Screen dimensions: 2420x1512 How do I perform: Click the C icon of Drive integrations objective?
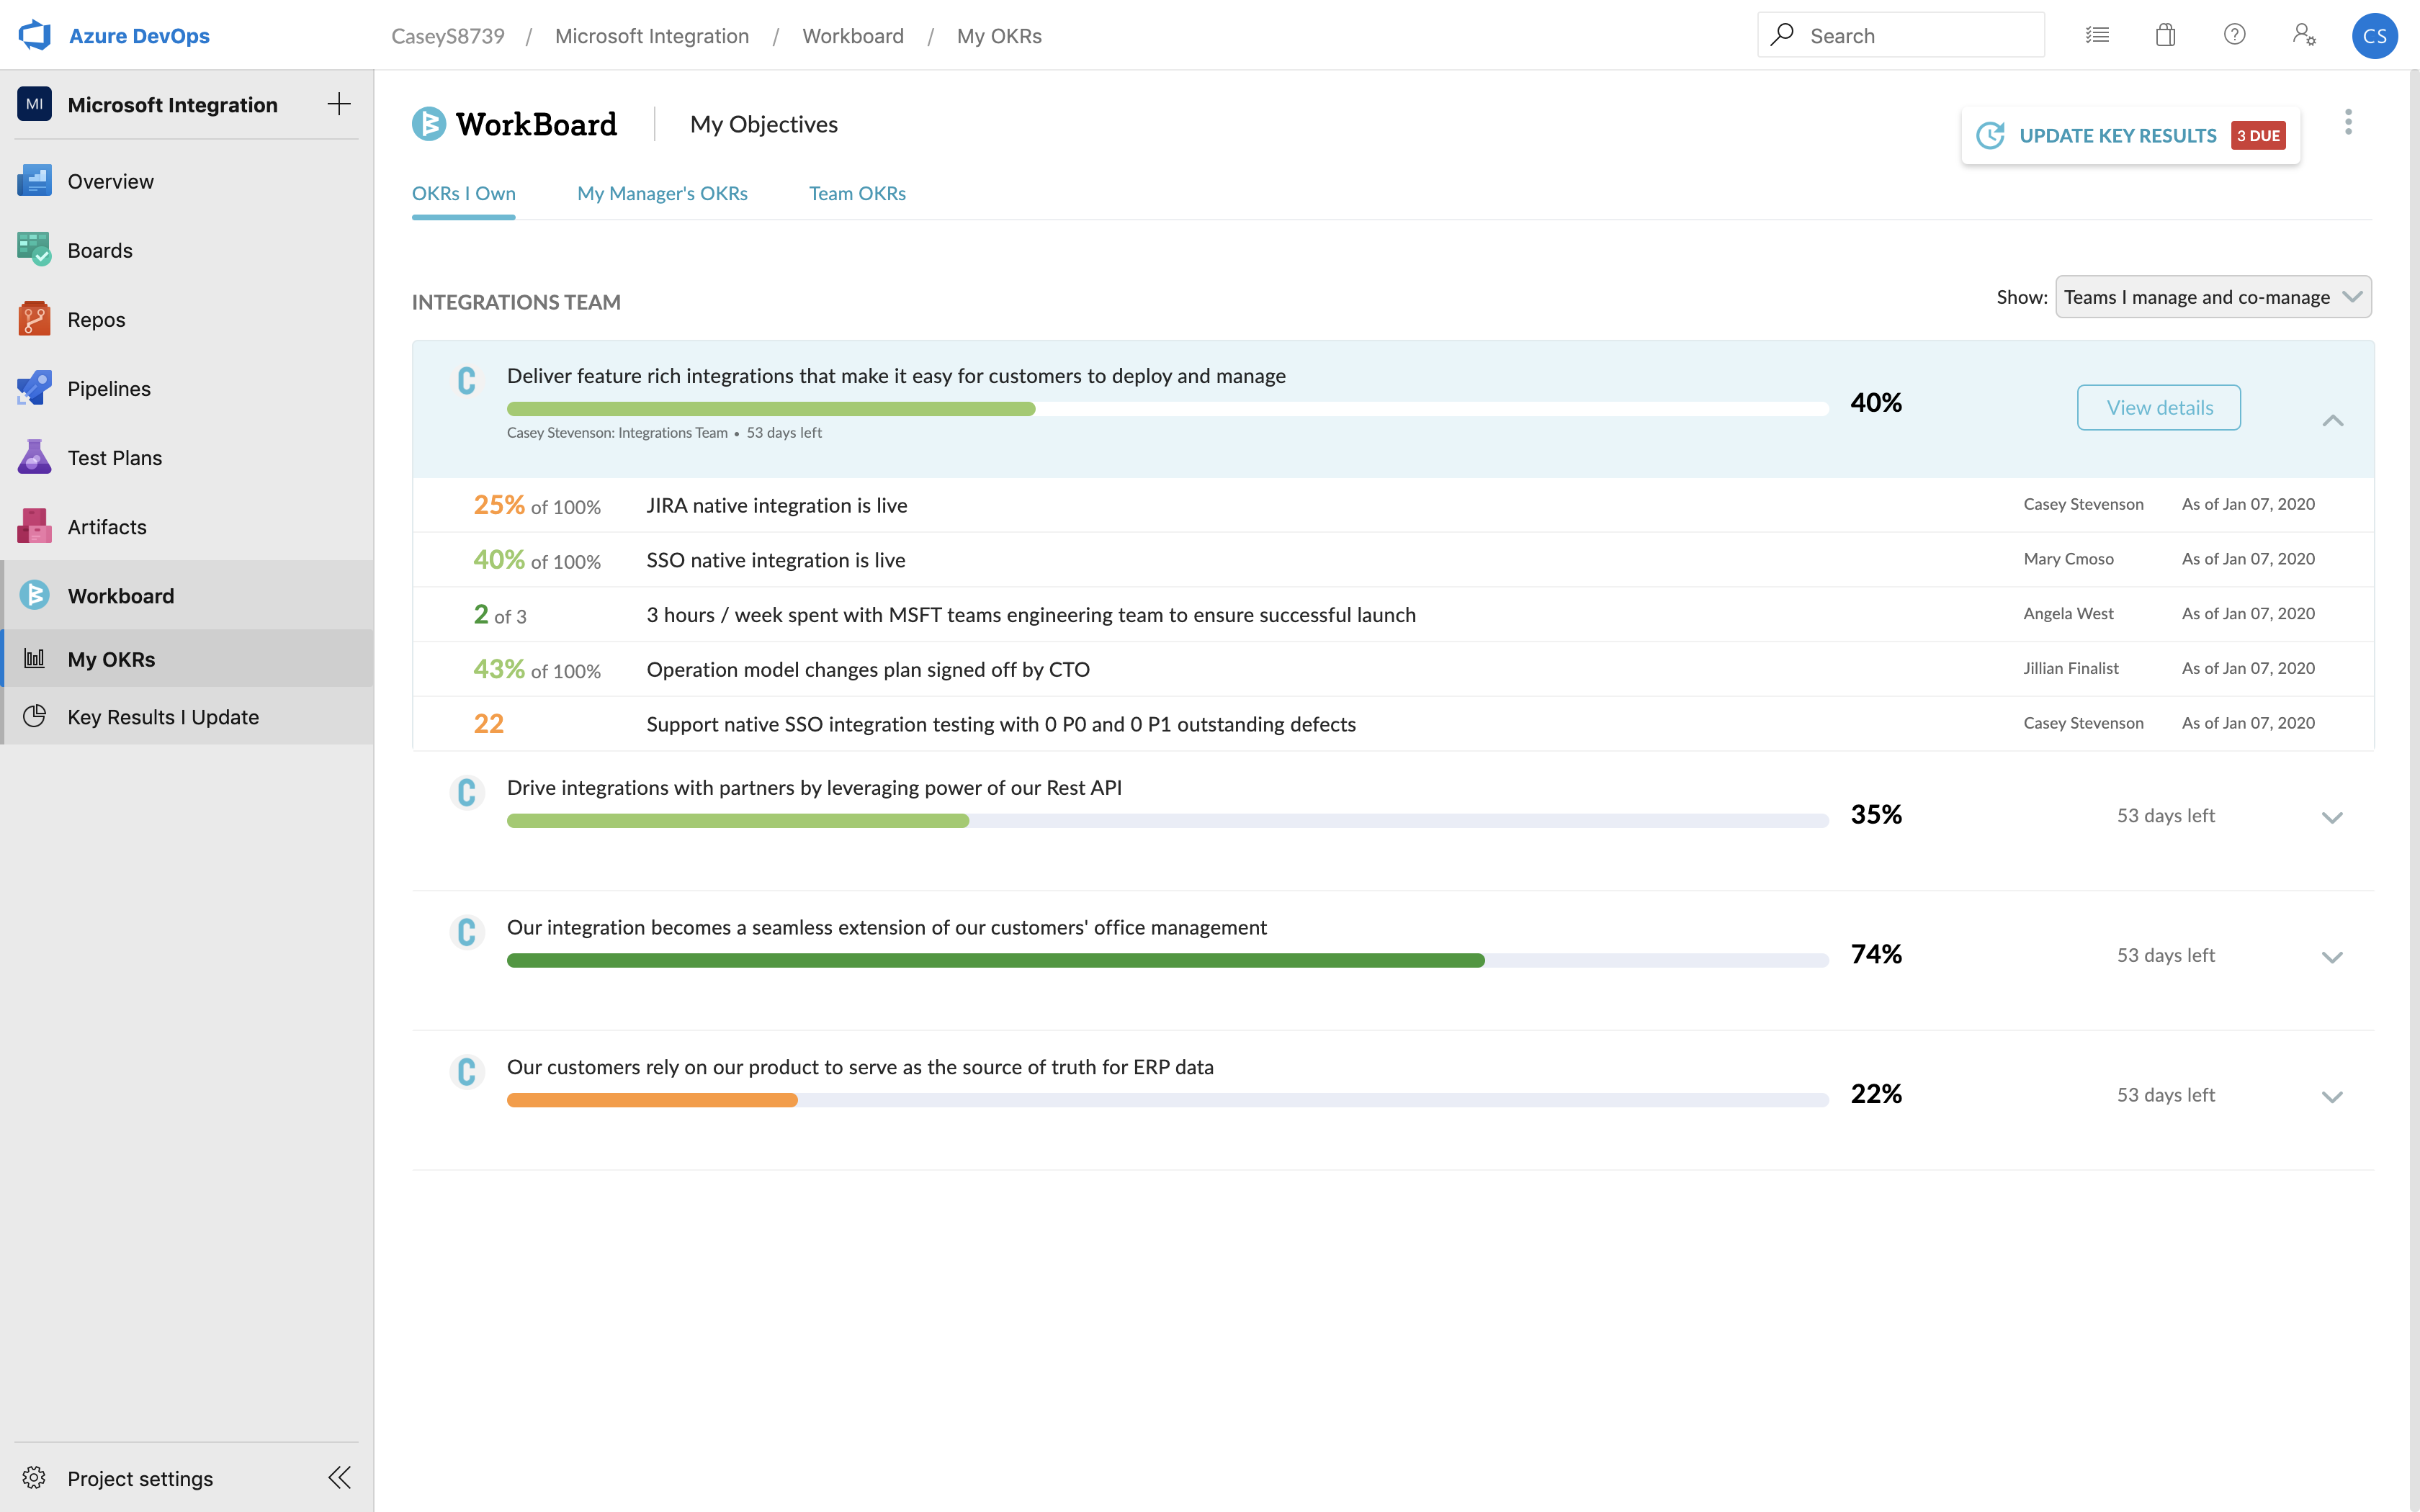[466, 792]
